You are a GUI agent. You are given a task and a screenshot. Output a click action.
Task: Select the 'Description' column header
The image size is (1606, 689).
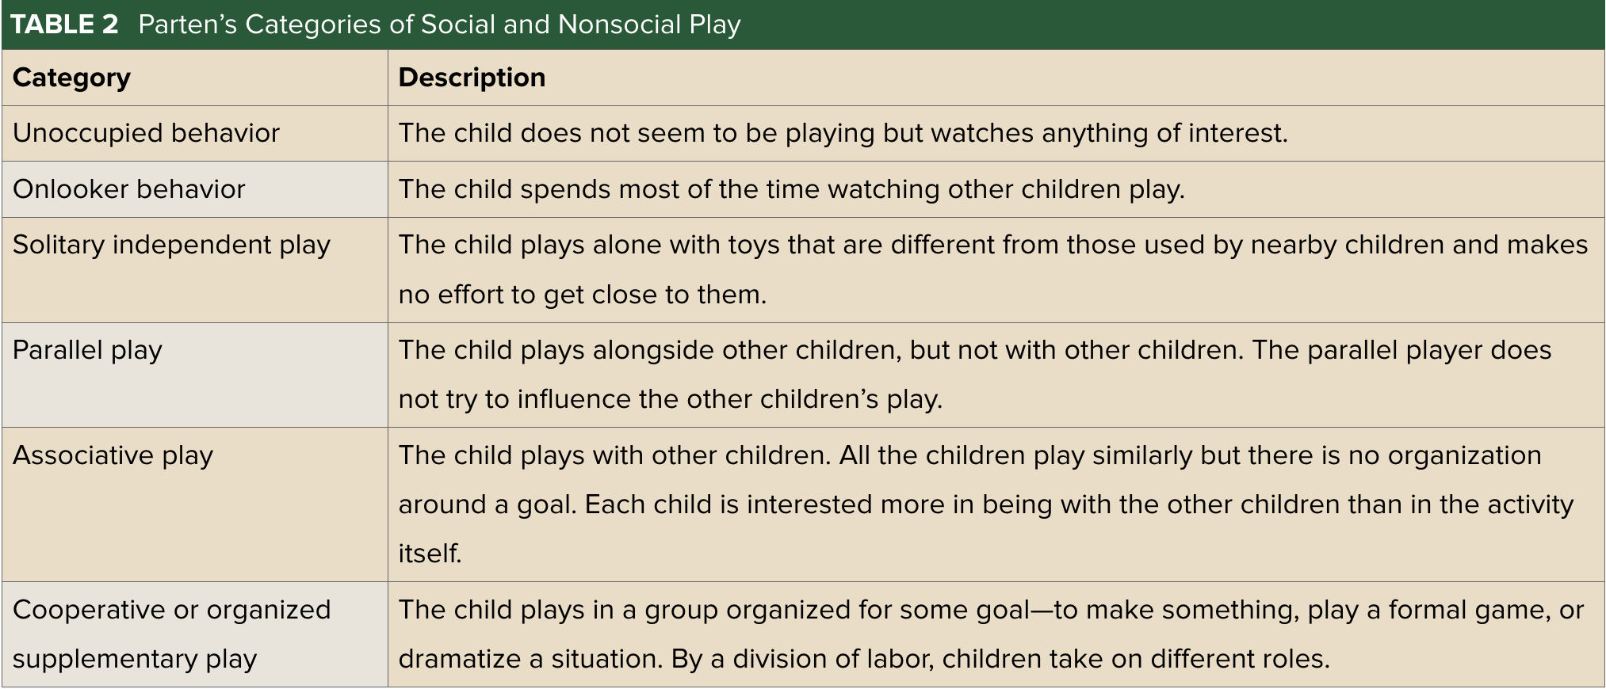[472, 78]
